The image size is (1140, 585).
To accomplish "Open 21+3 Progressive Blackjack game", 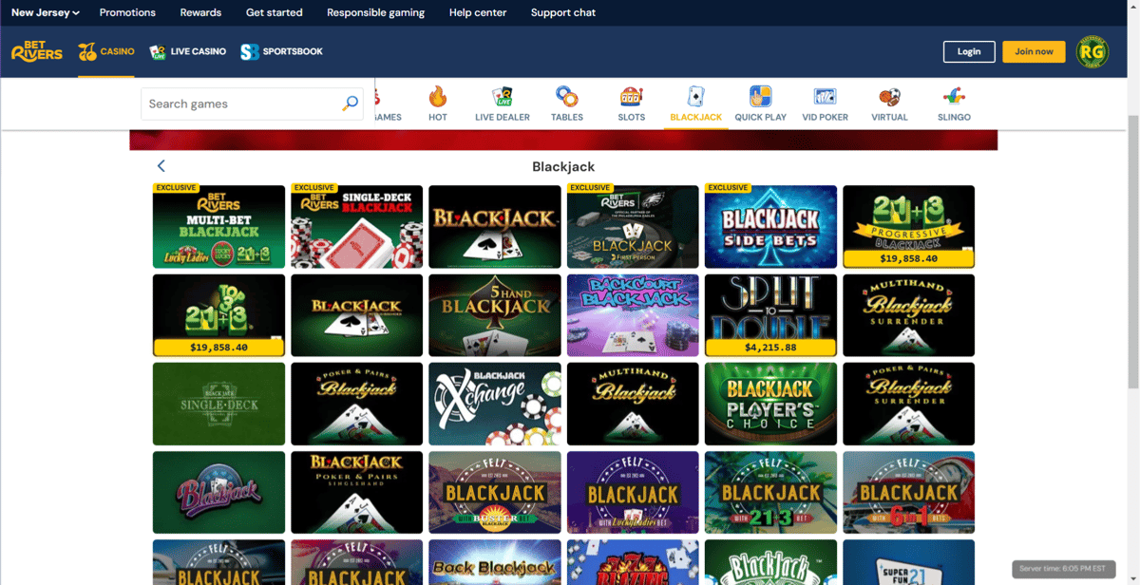I will [908, 227].
